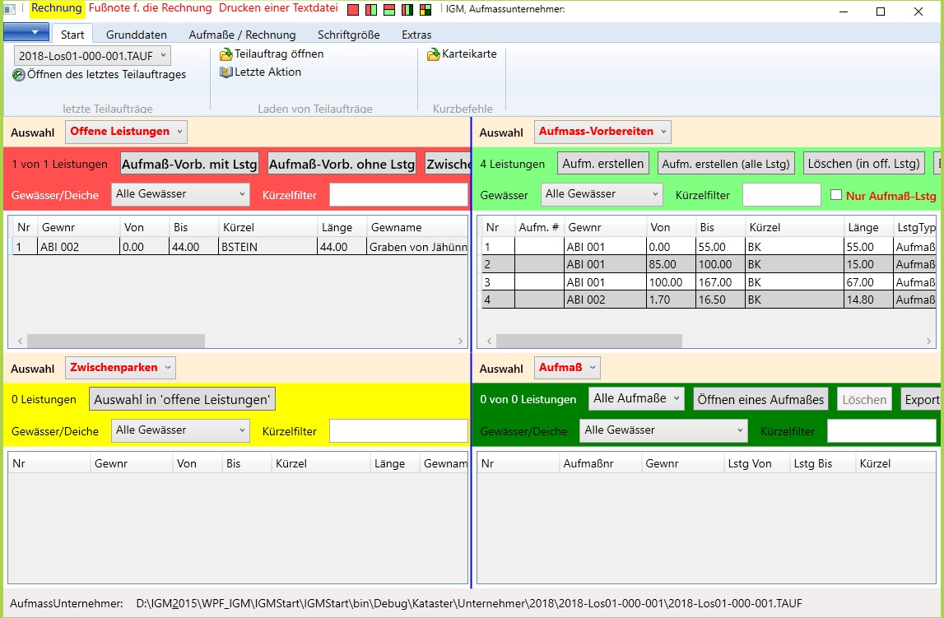Click the solid red layout icon

[353, 11]
